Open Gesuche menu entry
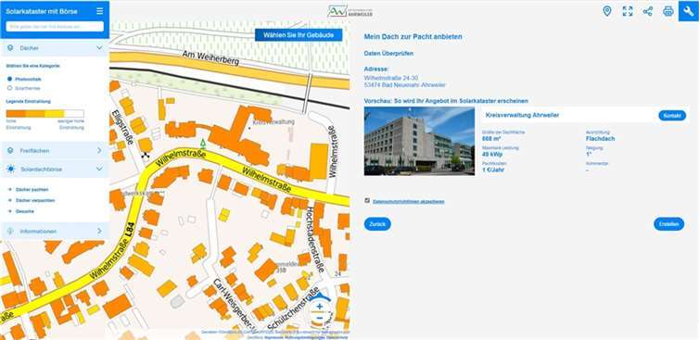The height and width of the screenshot is (340, 699). click(x=24, y=211)
